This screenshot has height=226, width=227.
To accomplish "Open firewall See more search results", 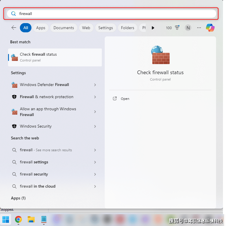I will pyautogui.click(x=54, y=150).
